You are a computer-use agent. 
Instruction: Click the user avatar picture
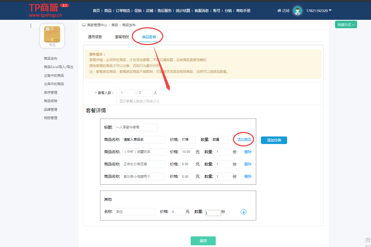tap(297, 11)
